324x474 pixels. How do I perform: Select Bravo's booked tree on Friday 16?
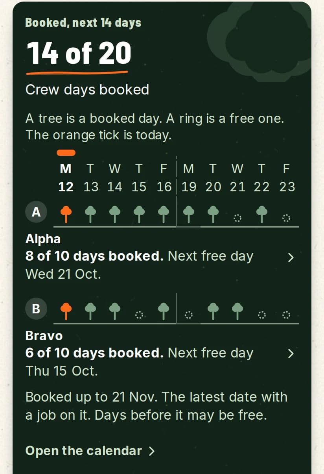click(164, 311)
